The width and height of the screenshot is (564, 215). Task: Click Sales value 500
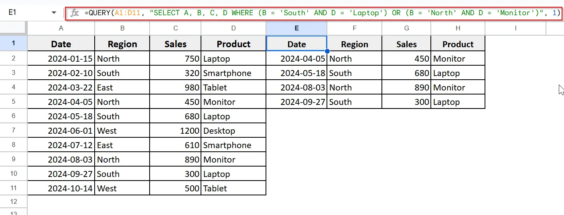point(175,188)
